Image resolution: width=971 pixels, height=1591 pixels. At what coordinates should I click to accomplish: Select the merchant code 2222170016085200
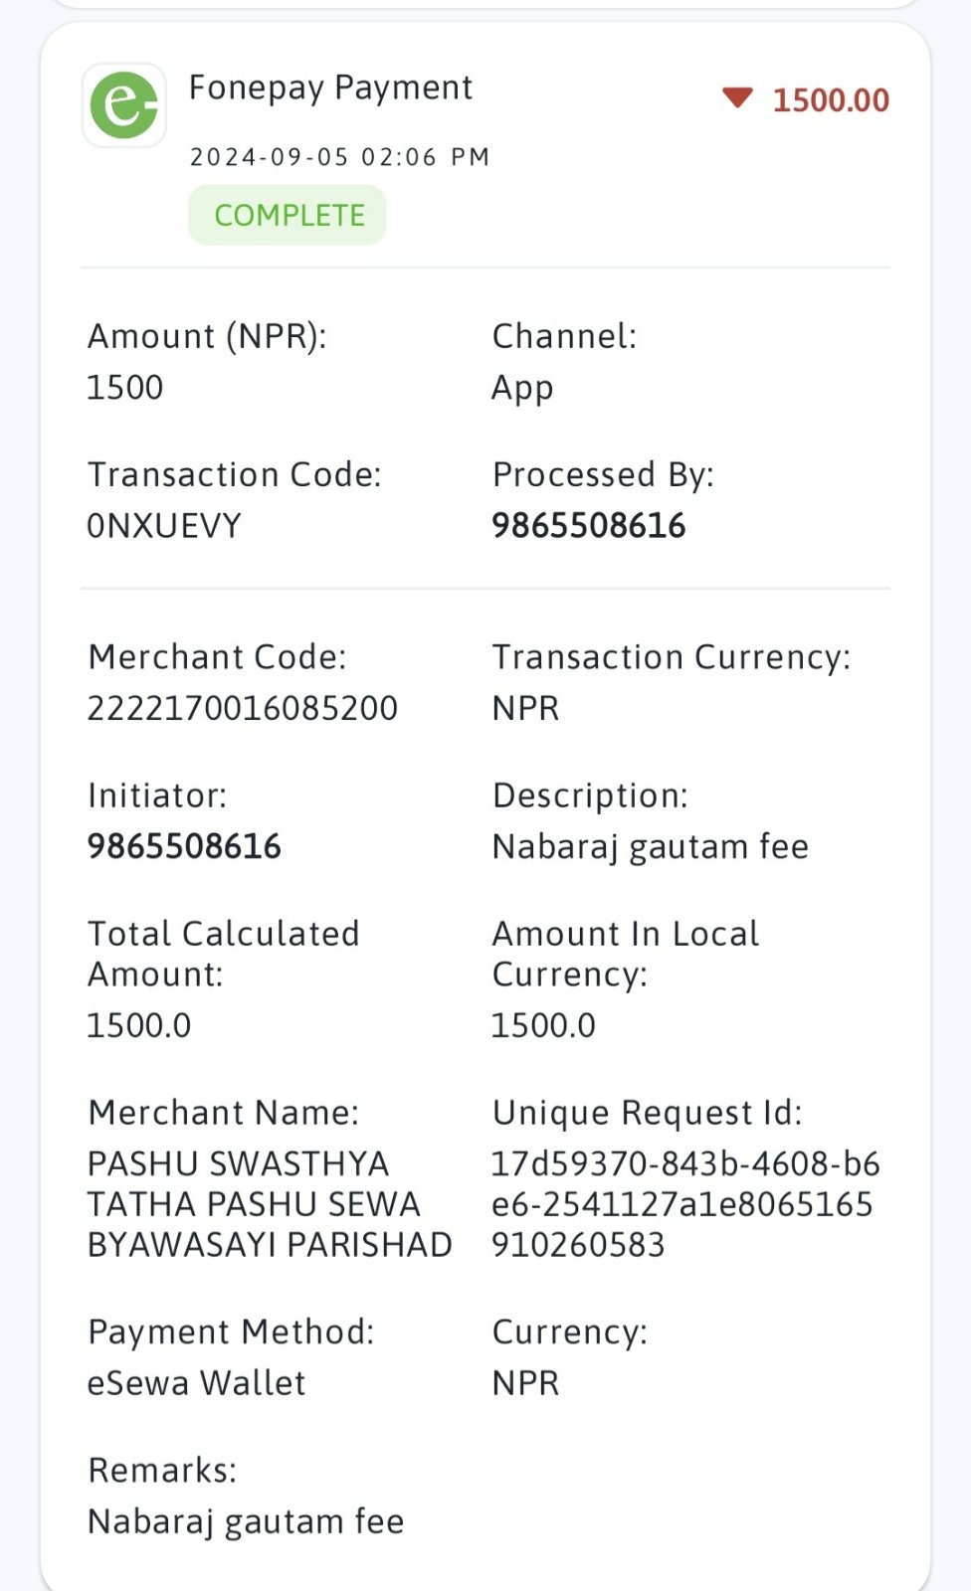pos(243,708)
